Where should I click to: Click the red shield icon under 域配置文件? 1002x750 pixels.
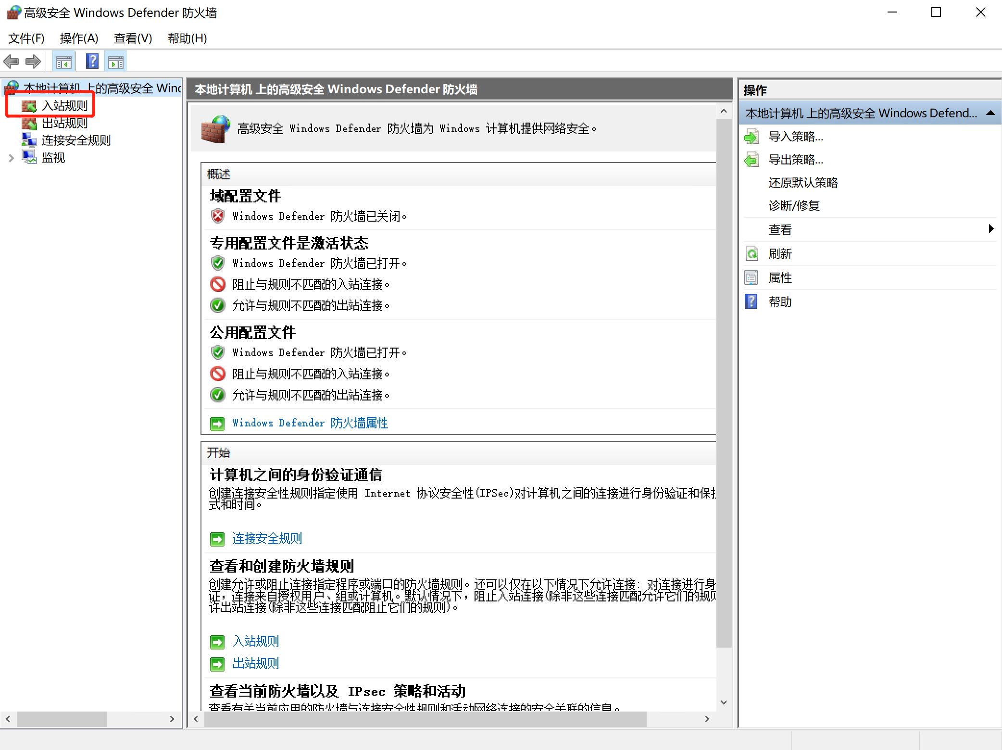coord(218,216)
